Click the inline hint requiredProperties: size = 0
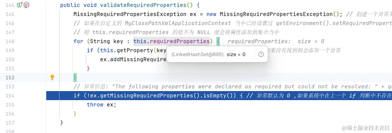Viewport: 392px width, 133px height. coord(276,41)
